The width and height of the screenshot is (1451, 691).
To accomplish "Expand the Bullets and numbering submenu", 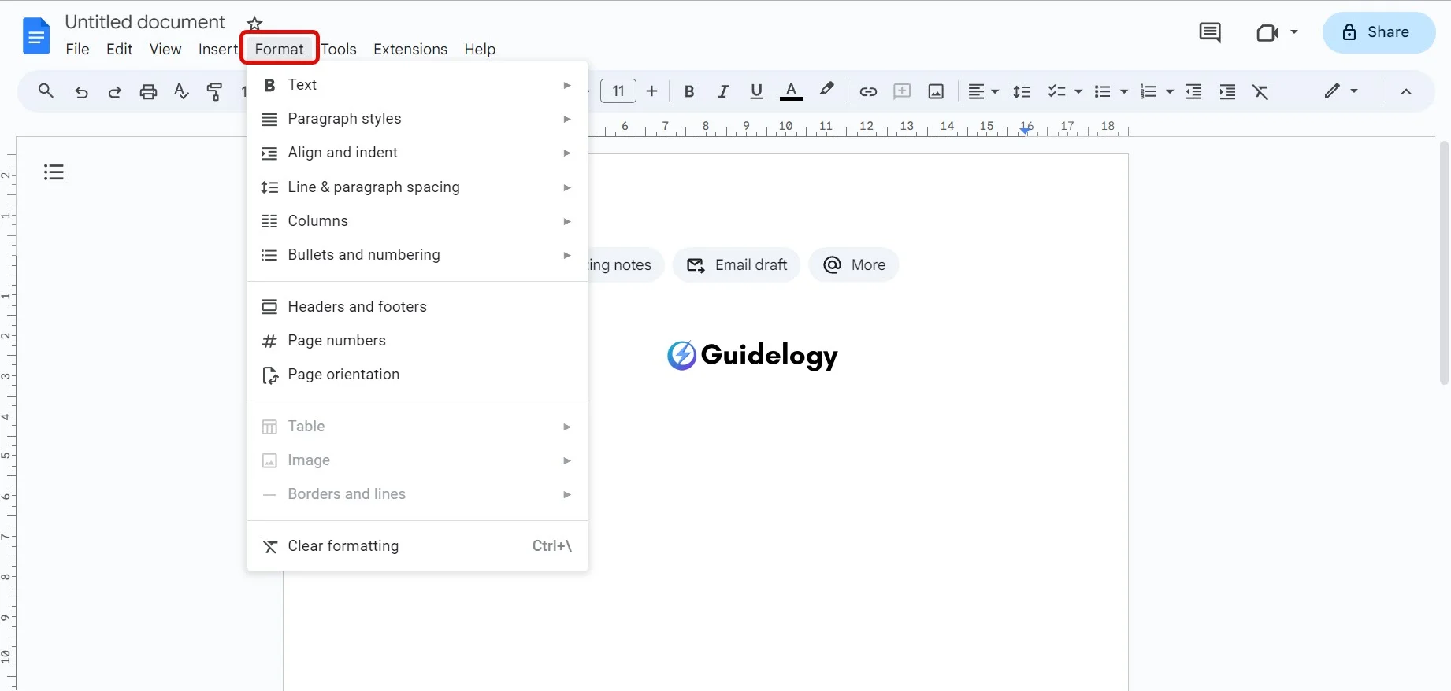I will coord(417,255).
